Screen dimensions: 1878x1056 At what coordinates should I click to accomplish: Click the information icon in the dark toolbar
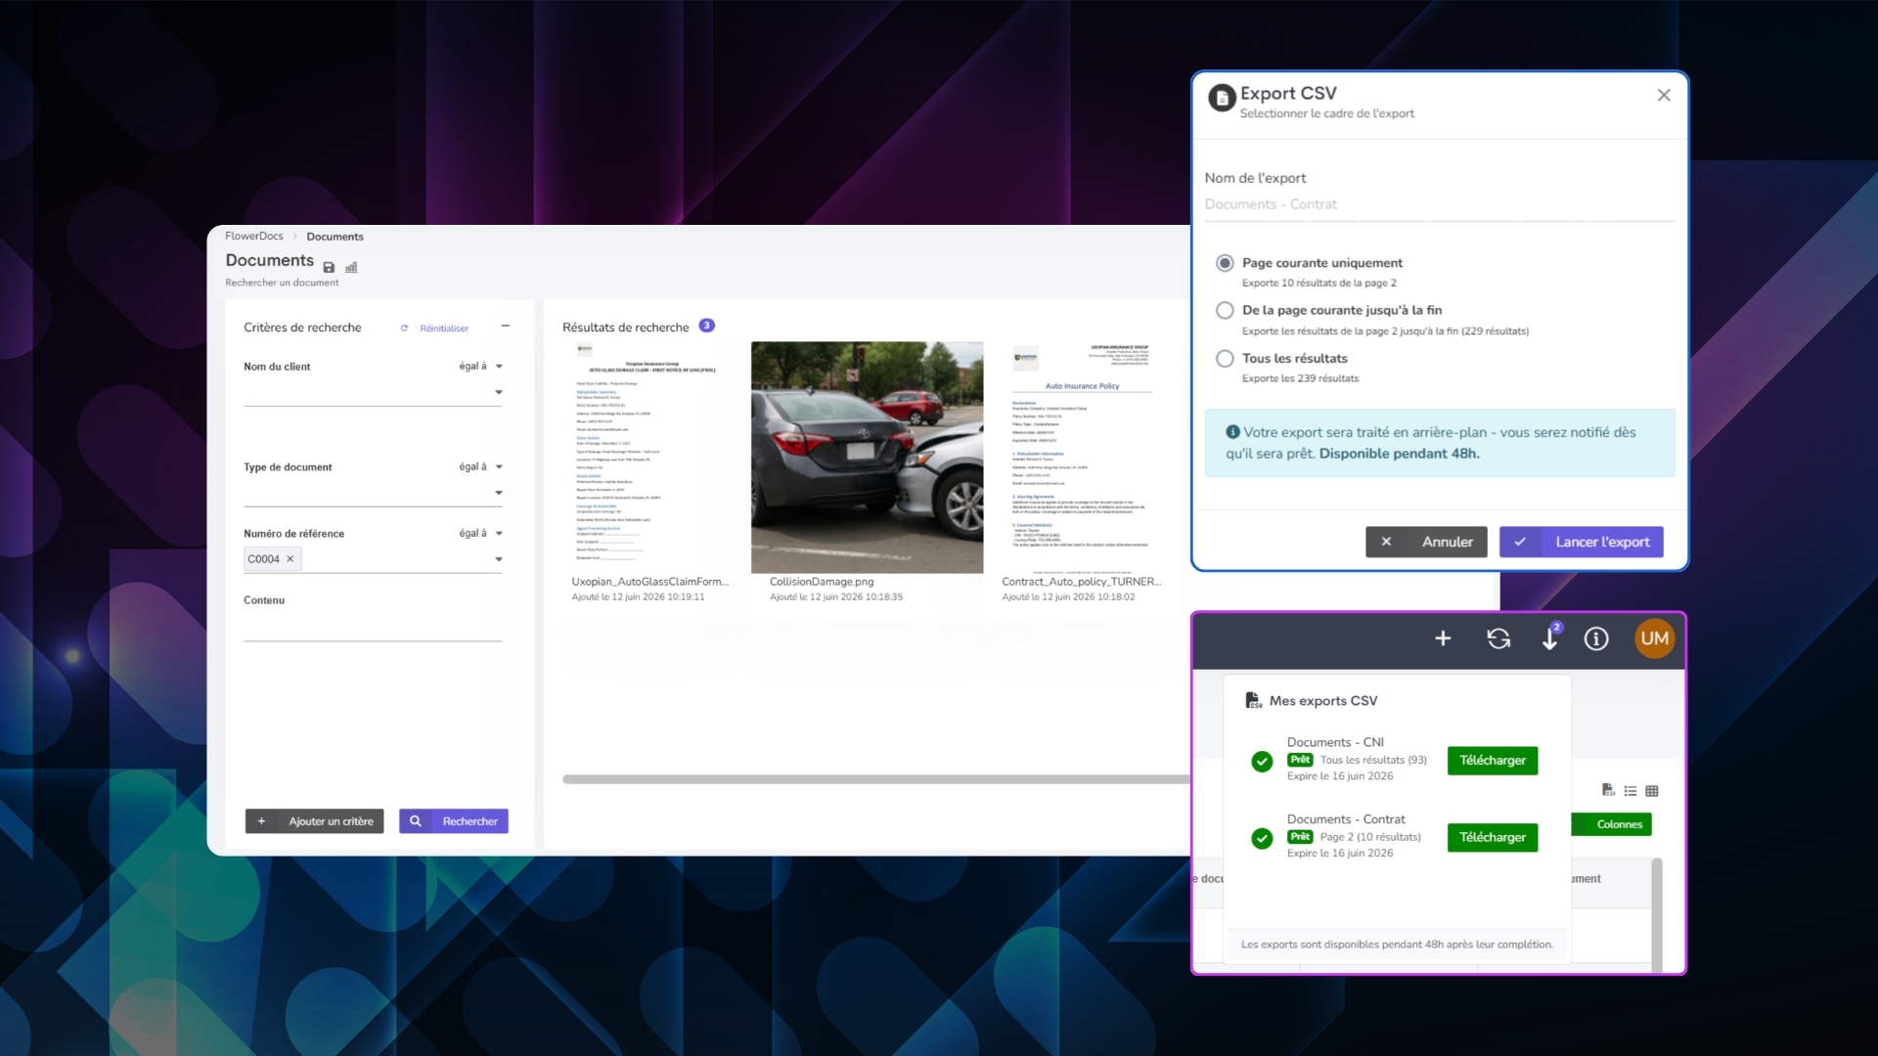click(1596, 638)
